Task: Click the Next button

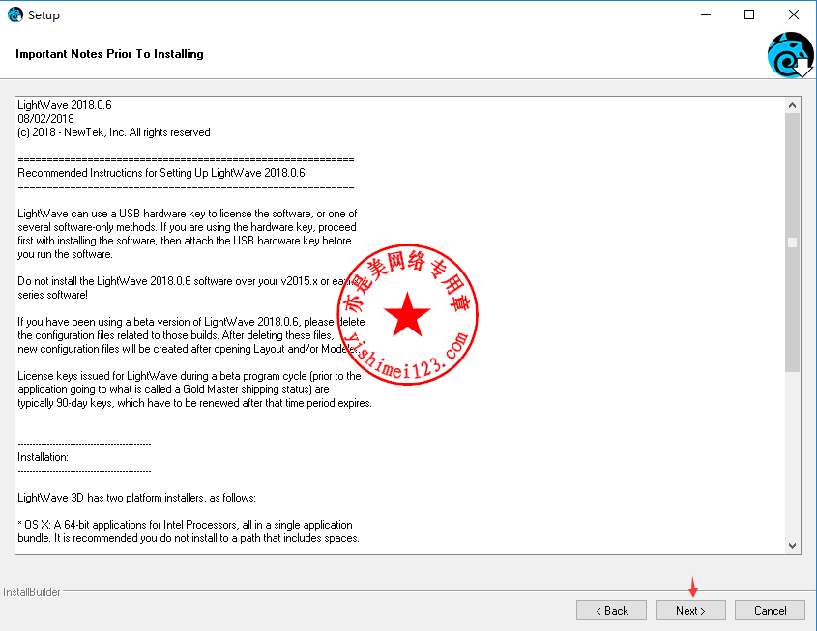Action: click(x=690, y=610)
